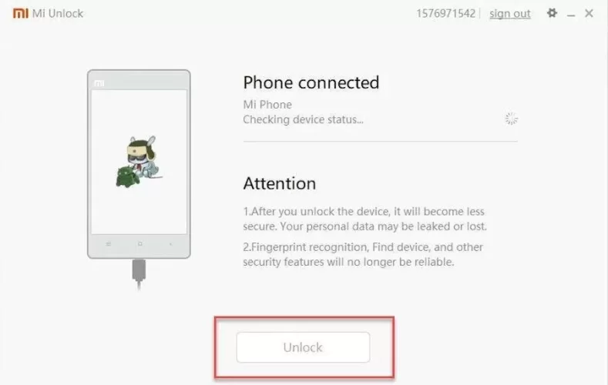The image size is (608, 385).
Task: Click the Unlock button
Action: tap(303, 347)
